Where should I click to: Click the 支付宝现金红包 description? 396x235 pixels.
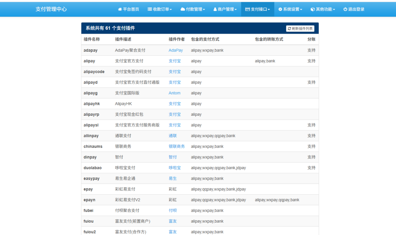(129, 114)
